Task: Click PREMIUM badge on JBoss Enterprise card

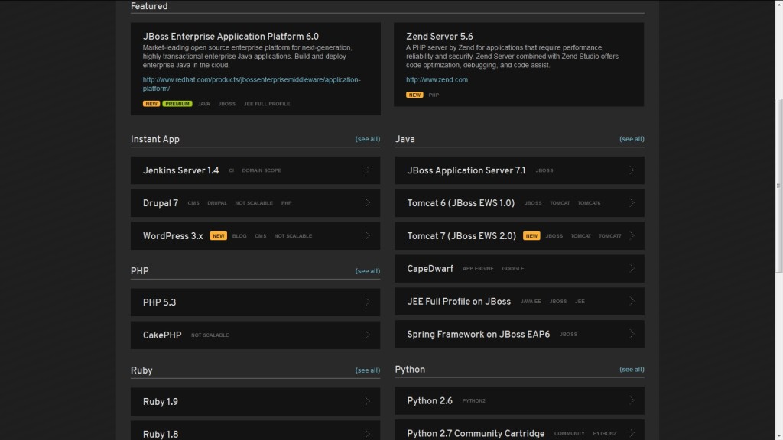Action: point(177,104)
